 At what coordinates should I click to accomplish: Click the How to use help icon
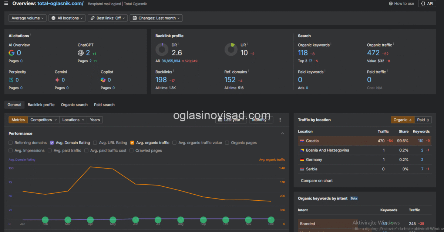tap(391, 3)
